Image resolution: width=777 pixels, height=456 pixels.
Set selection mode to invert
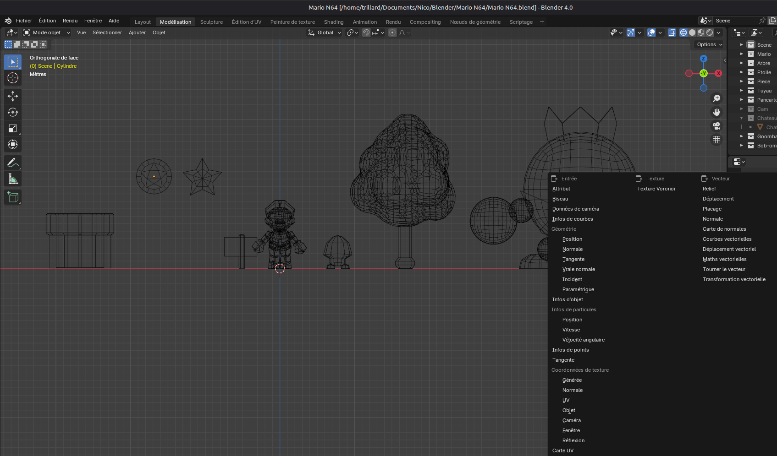[x=34, y=44]
